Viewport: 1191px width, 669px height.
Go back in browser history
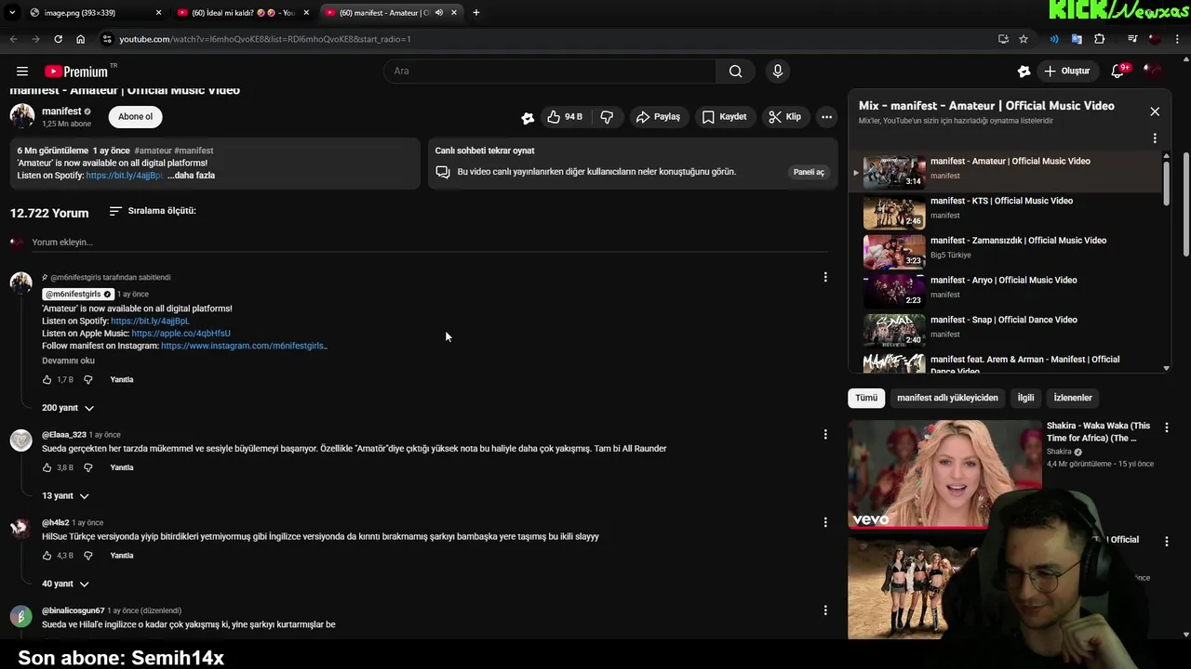tap(13, 39)
